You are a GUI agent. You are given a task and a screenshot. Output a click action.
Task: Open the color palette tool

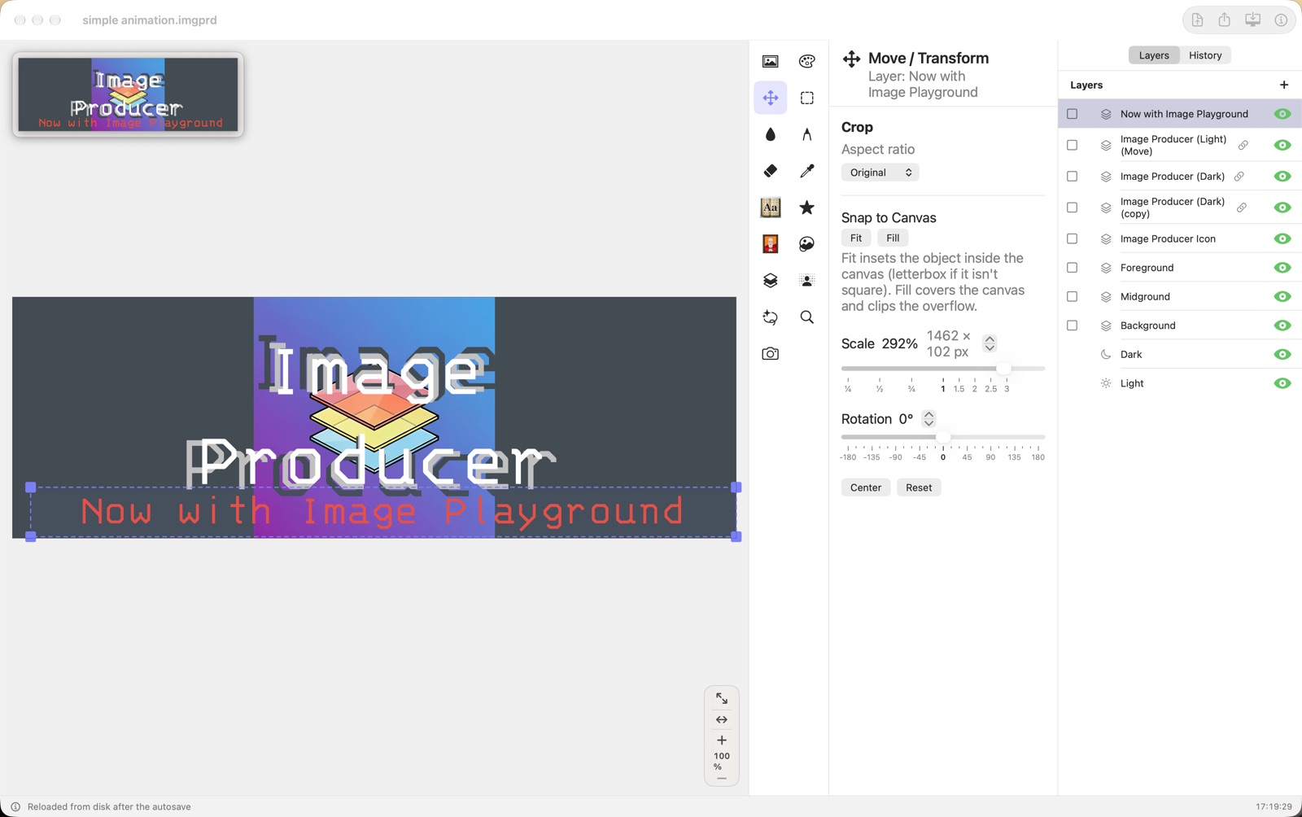coord(806,61)
